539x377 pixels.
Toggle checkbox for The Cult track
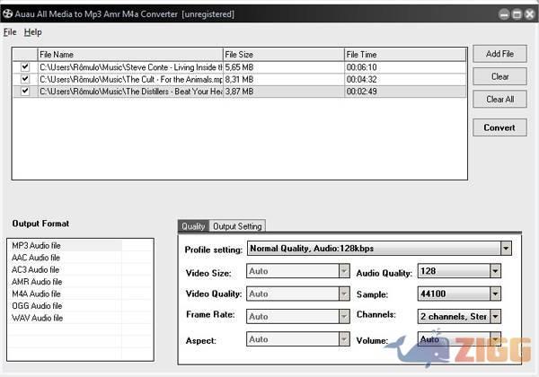[x=25, y=79]
